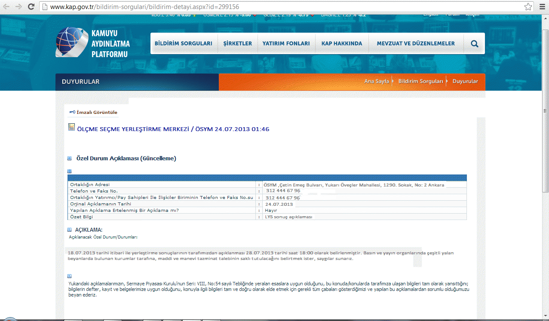
Task: Click the Hayır value cell
Action: (271, 211)
